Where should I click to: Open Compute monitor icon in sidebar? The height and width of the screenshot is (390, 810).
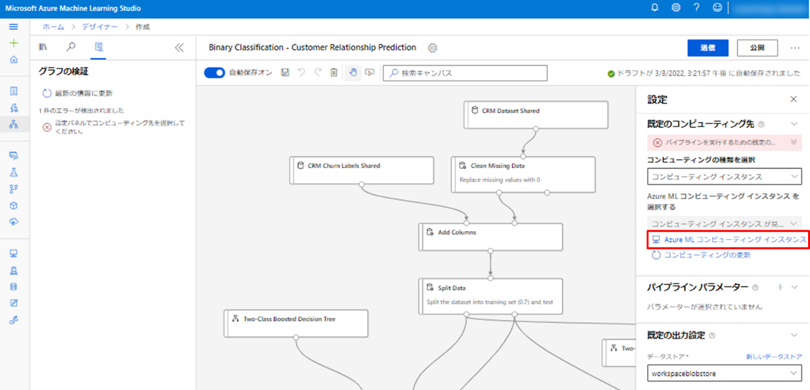14,254
